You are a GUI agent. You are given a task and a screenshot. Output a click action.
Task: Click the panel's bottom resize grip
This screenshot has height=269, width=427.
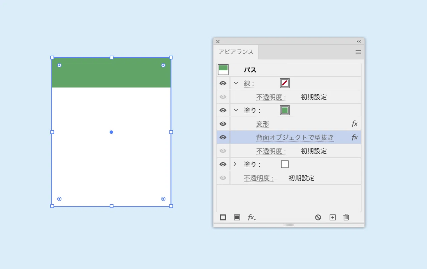point(289,225)
